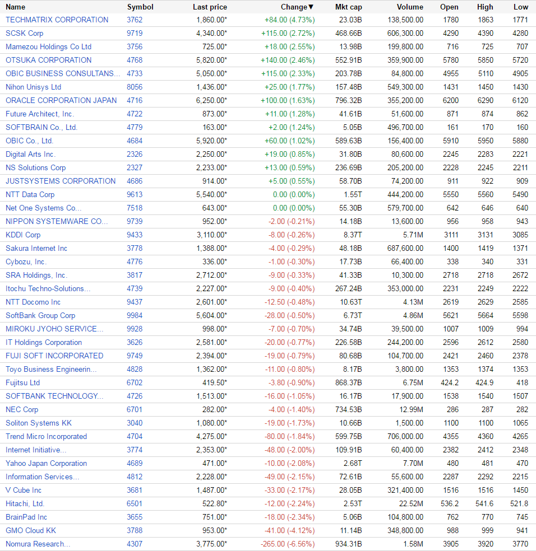536x551 pixels.
Task: Open Information Services link
Action: (x=42, y=477)
